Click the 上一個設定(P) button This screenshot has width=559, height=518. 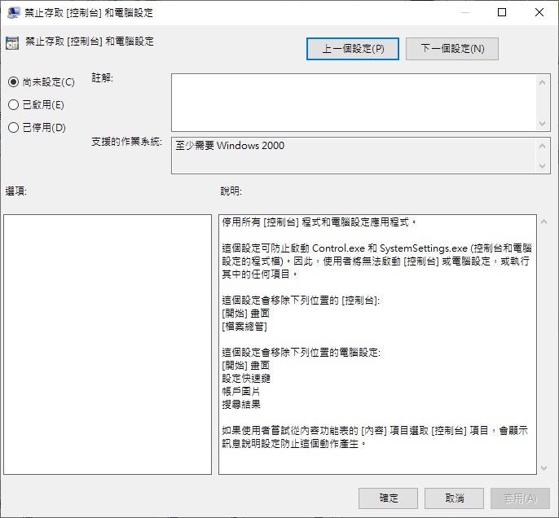coord(353,49)
